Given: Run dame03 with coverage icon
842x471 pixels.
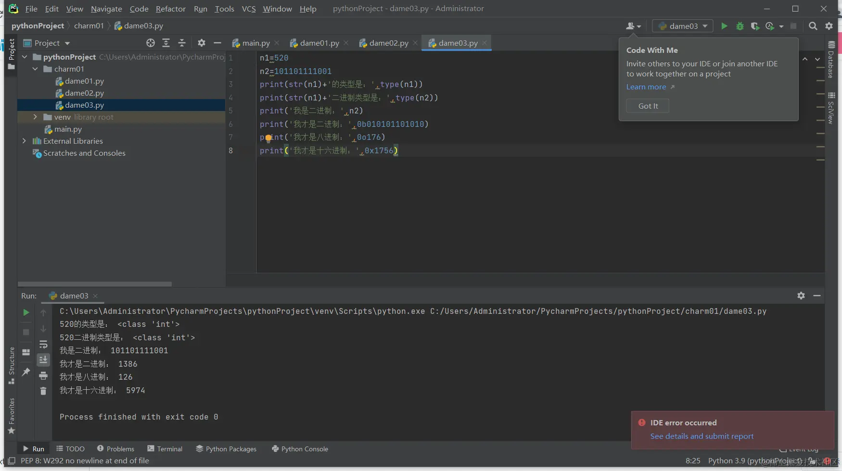Looking at the screenshot, I should [755, 26].
